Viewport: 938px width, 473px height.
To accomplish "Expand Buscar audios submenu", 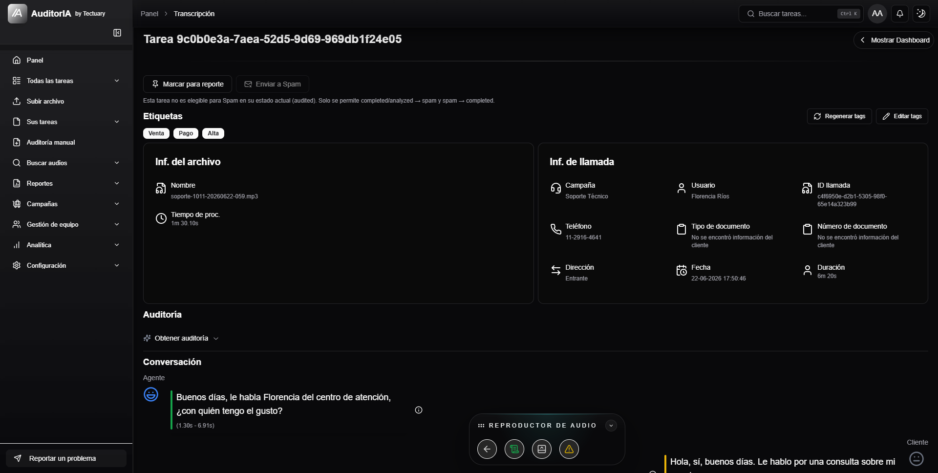I will pos(117,163).
